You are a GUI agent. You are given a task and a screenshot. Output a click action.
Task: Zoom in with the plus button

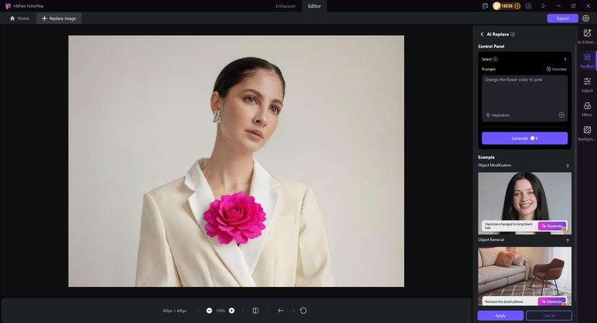(231, 311)
